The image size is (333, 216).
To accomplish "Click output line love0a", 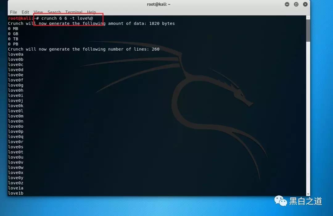I will (x=16, y=54).
